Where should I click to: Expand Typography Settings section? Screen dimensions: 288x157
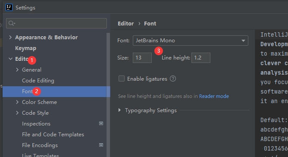(x=119, y=110)
